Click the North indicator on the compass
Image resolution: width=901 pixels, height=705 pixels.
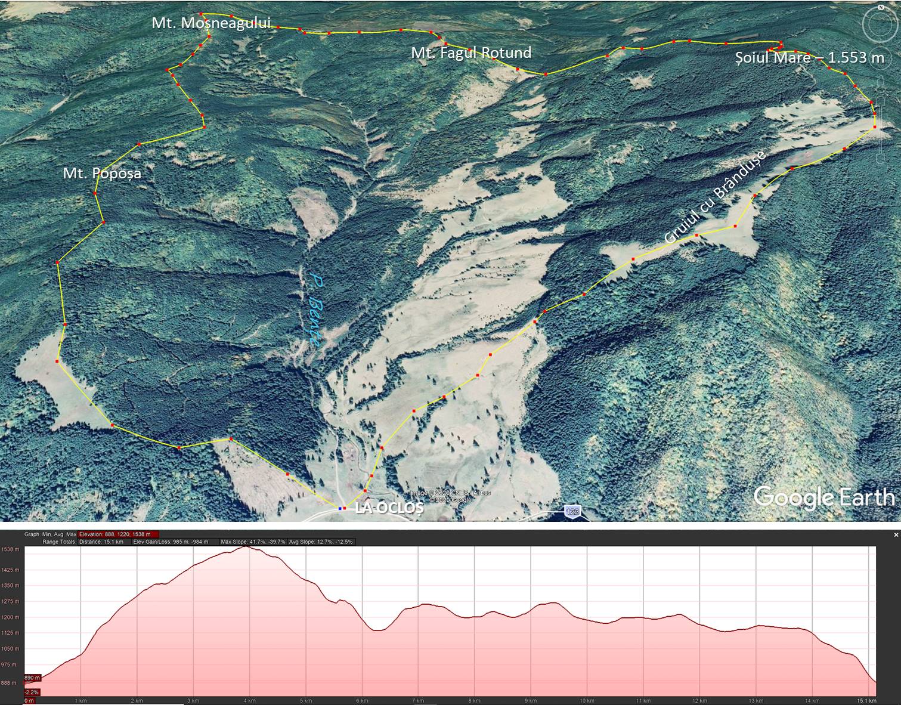880,7
